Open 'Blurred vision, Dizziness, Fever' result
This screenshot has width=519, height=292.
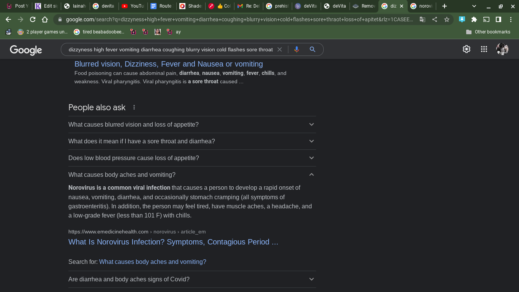(169, 64)
